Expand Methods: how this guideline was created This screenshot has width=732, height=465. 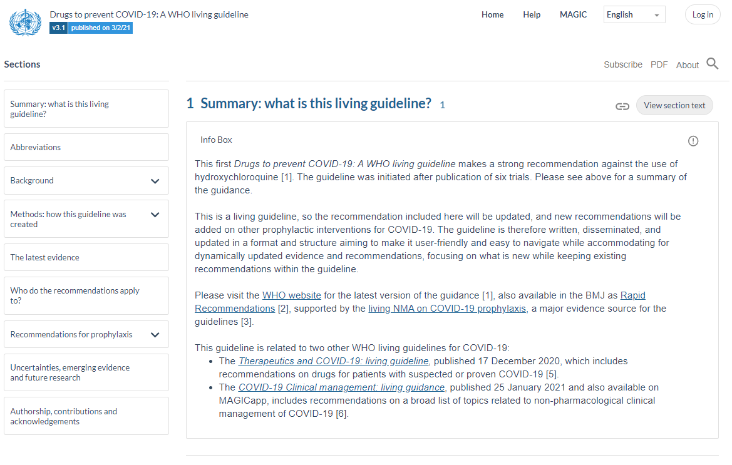point(155,215)
